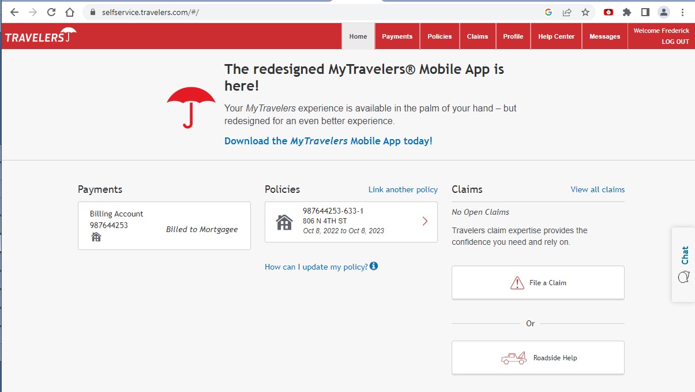
Task: Click the Roadside Help button
Action: coord(538,358)
